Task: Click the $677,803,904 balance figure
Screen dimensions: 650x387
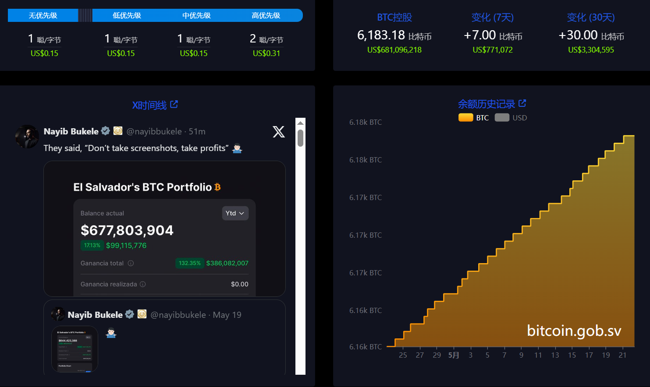Action: point(127,230)
